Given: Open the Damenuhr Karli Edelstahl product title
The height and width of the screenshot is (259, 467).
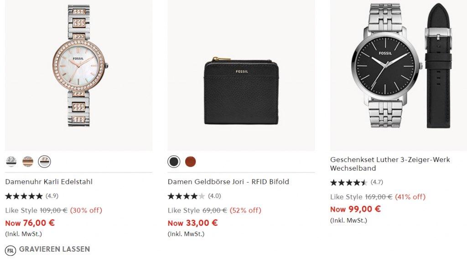Looking at the screenshot, I should pos(49,182).
